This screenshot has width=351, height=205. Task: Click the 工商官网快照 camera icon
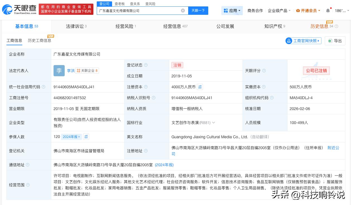[x=289, y=41]
